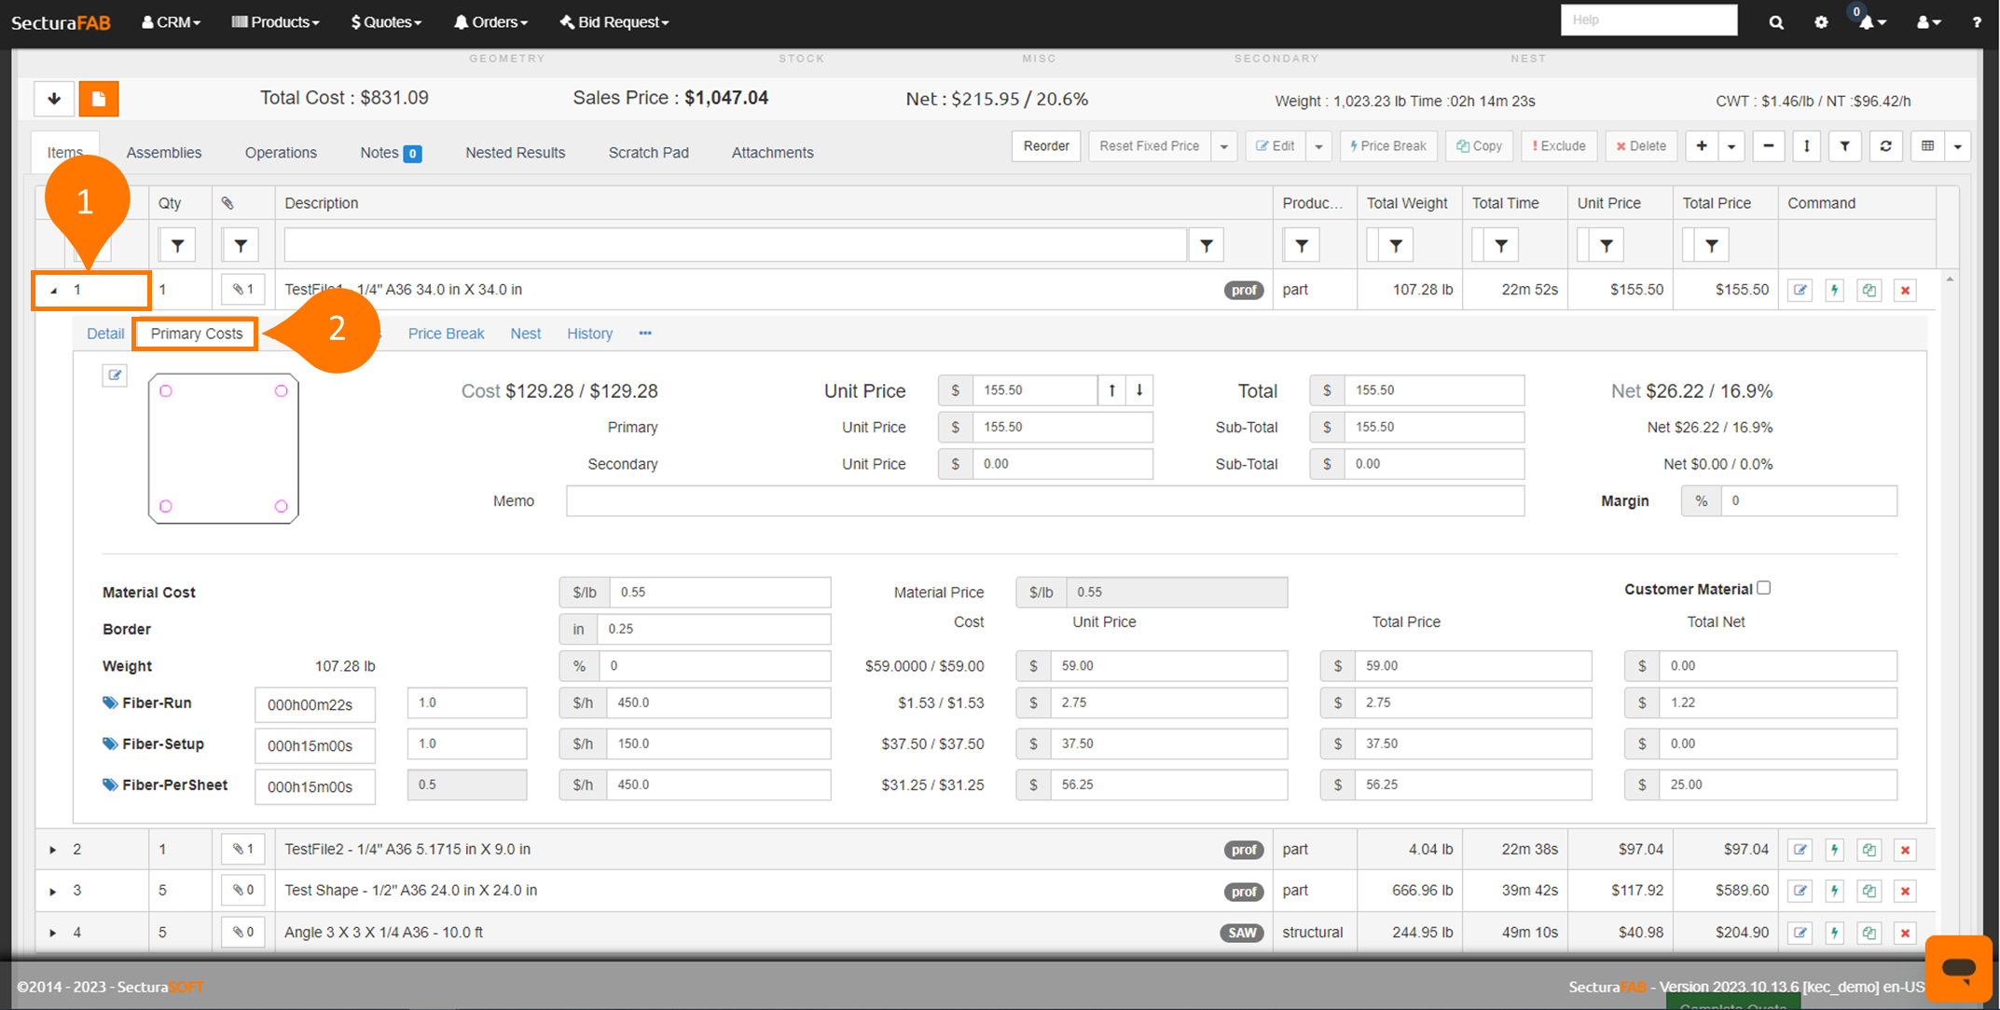The width and height of the screenshot is (2000, 1010).
Task: Click the search magnifier icon in top bar
Action: click(x=1775, y=22)
